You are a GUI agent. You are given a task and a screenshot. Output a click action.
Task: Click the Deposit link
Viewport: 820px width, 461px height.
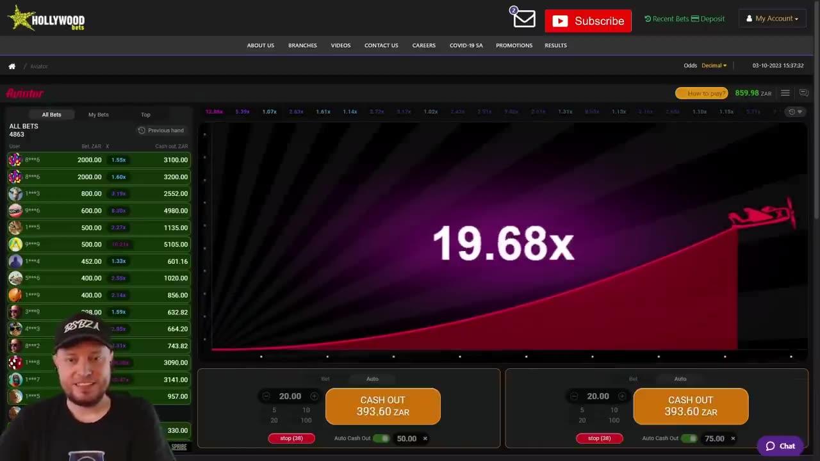pos(708,19)
